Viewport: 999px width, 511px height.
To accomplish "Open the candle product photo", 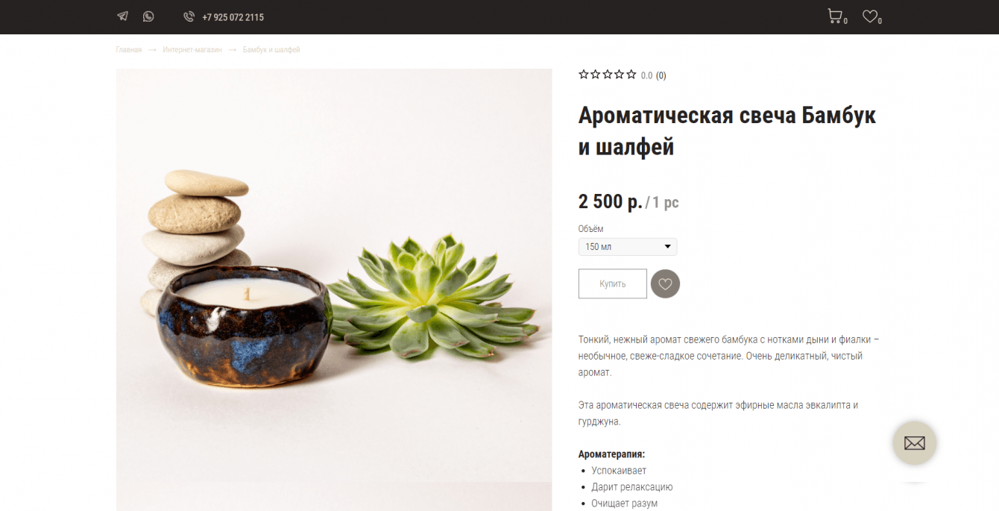I will pyautogui.click(x=334, y=289).
